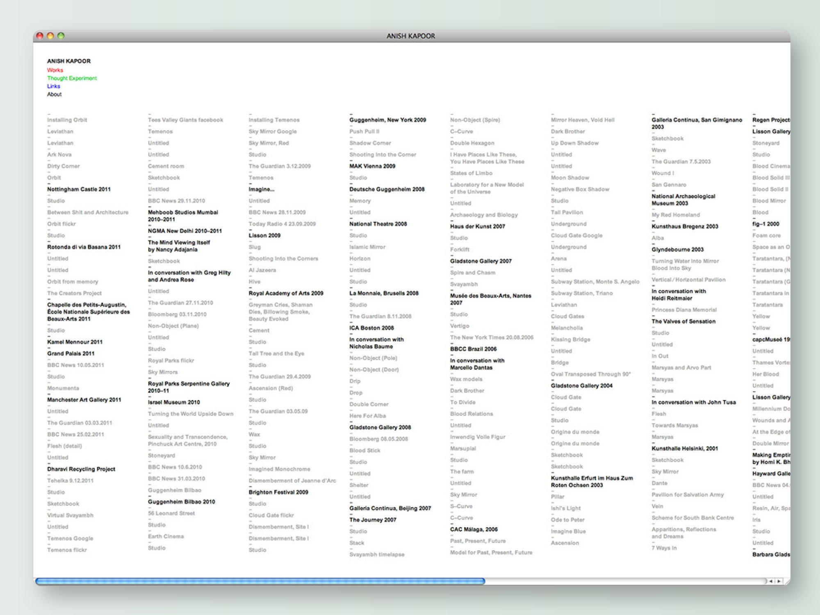Select Earth Cinema entry
The width and height of the screenshot is (820, 615).
pyautogui.click(x=166, y=536)
